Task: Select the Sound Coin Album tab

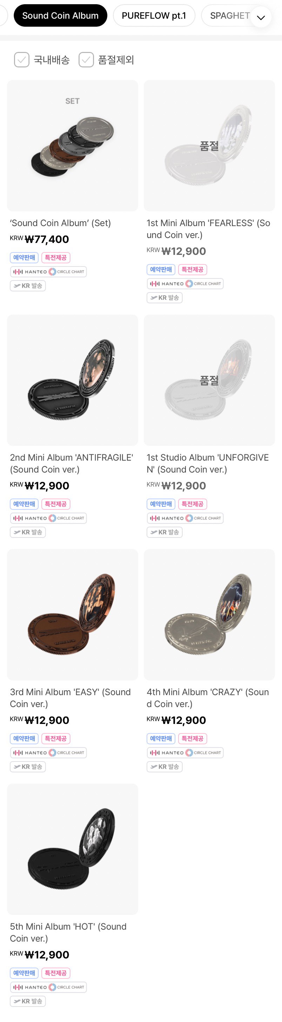Action: click(60, 15)
